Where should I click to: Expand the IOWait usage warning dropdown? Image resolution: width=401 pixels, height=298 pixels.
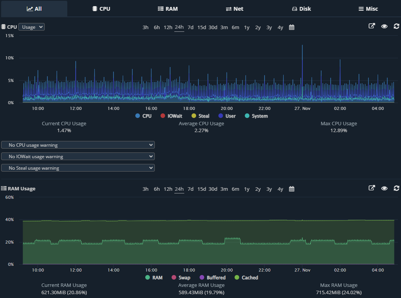(78, 156)
